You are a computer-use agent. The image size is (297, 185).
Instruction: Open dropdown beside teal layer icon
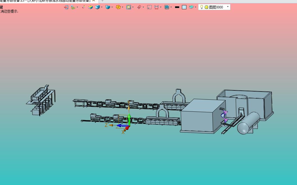[195, 7]
